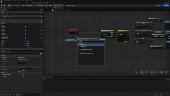The image size is (170, 96).
Task: Click the green Play simulation button
Action: [55, 5]
